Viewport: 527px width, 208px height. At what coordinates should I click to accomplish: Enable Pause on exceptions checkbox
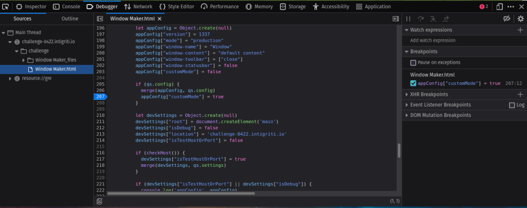click(x=413, y=63)
